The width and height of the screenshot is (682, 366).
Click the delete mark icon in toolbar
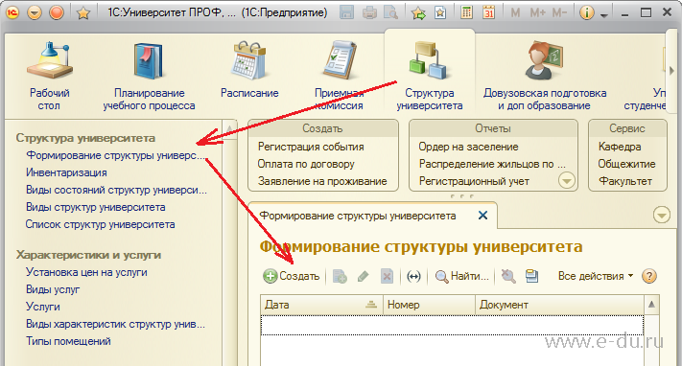tap(387, 276)
